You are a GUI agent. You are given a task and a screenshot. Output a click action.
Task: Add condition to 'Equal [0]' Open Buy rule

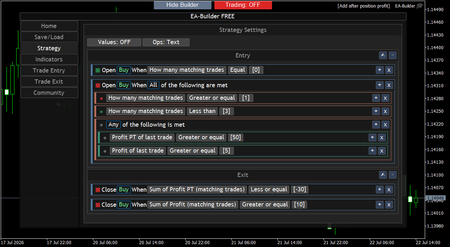point(379,70)
